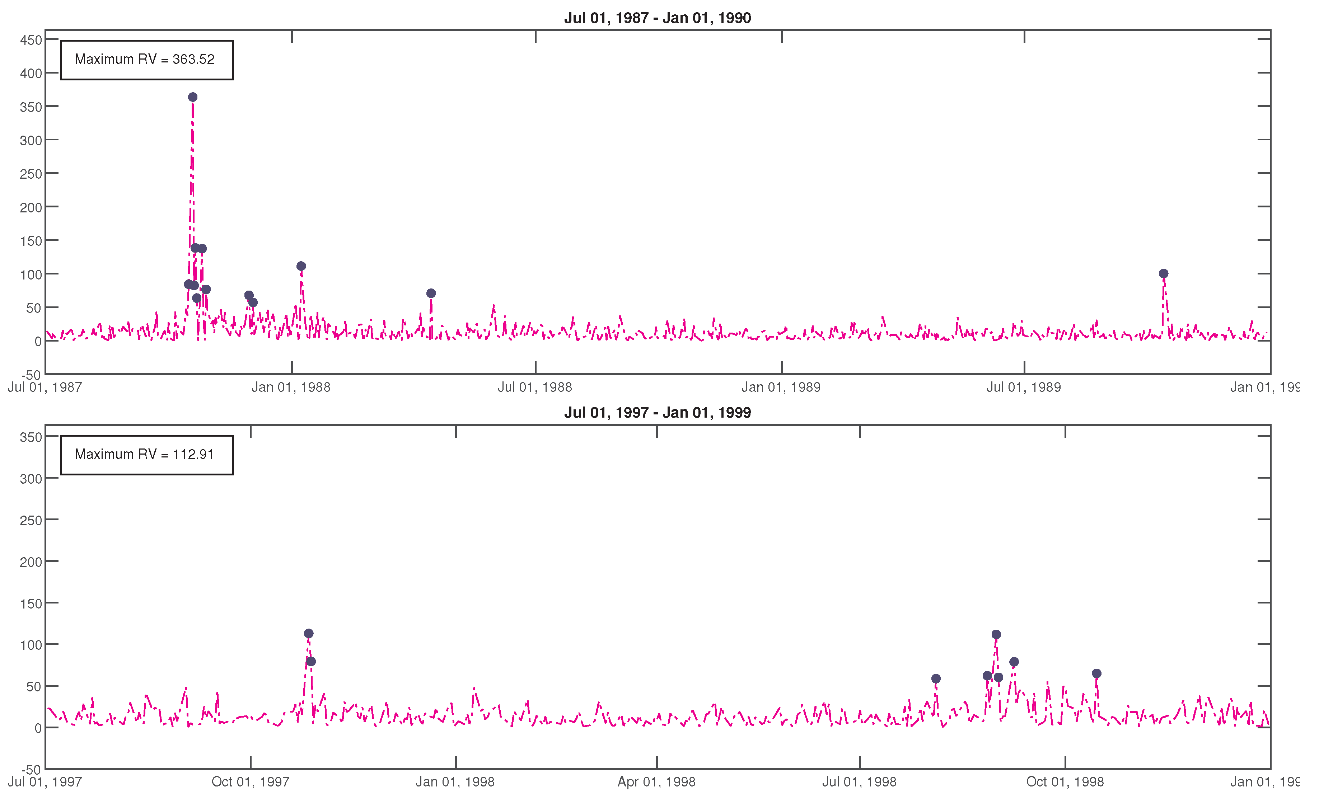Click the 'Jan 01, 1989' x-axis label
The width and height of the screenshot is (1319, 808).
(781, 387)
